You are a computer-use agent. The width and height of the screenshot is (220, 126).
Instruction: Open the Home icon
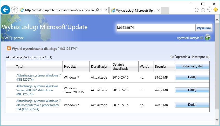click(x=197, y=10)
